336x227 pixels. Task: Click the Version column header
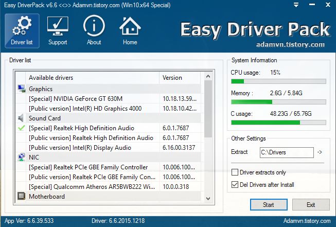(x=180, y=78)
